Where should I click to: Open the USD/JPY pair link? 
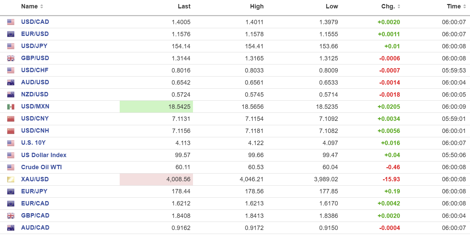[34, 46]
